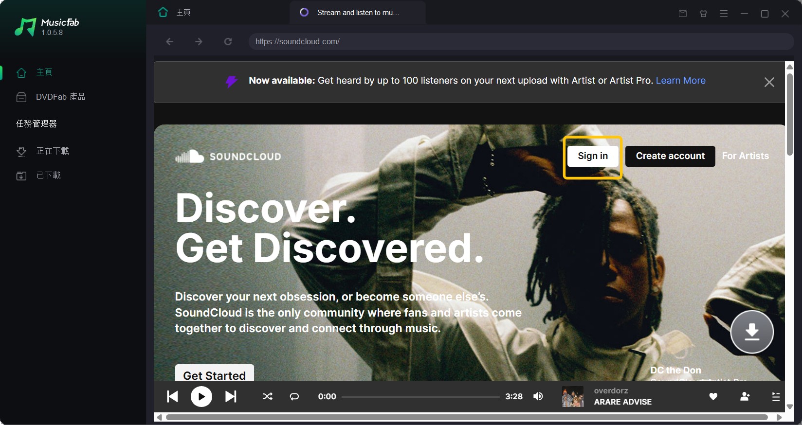Click the Create account button
This screenshot has height=425, width=802.
tap(670, 156)
